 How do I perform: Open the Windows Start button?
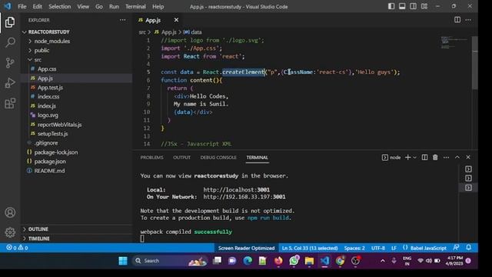pos(123,261)
